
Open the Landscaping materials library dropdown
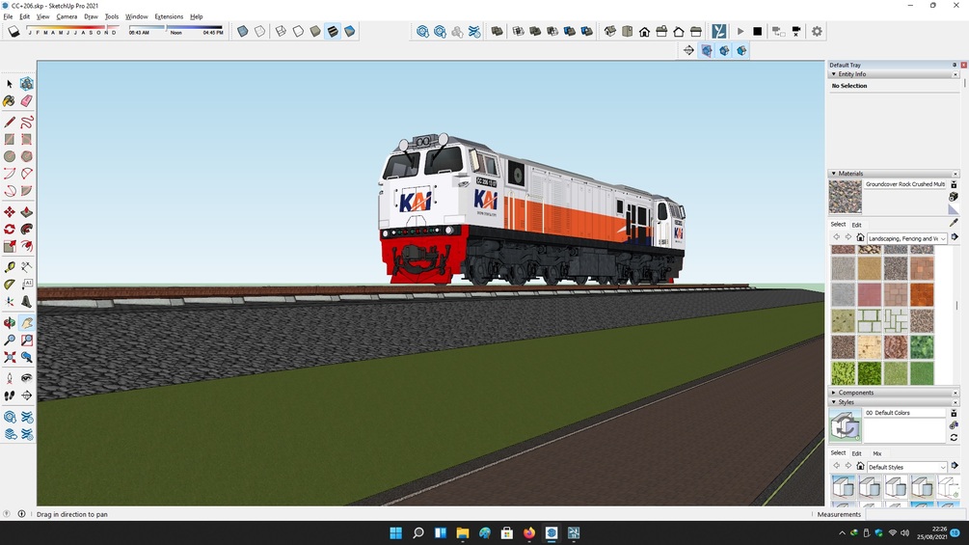click(907, 238)
